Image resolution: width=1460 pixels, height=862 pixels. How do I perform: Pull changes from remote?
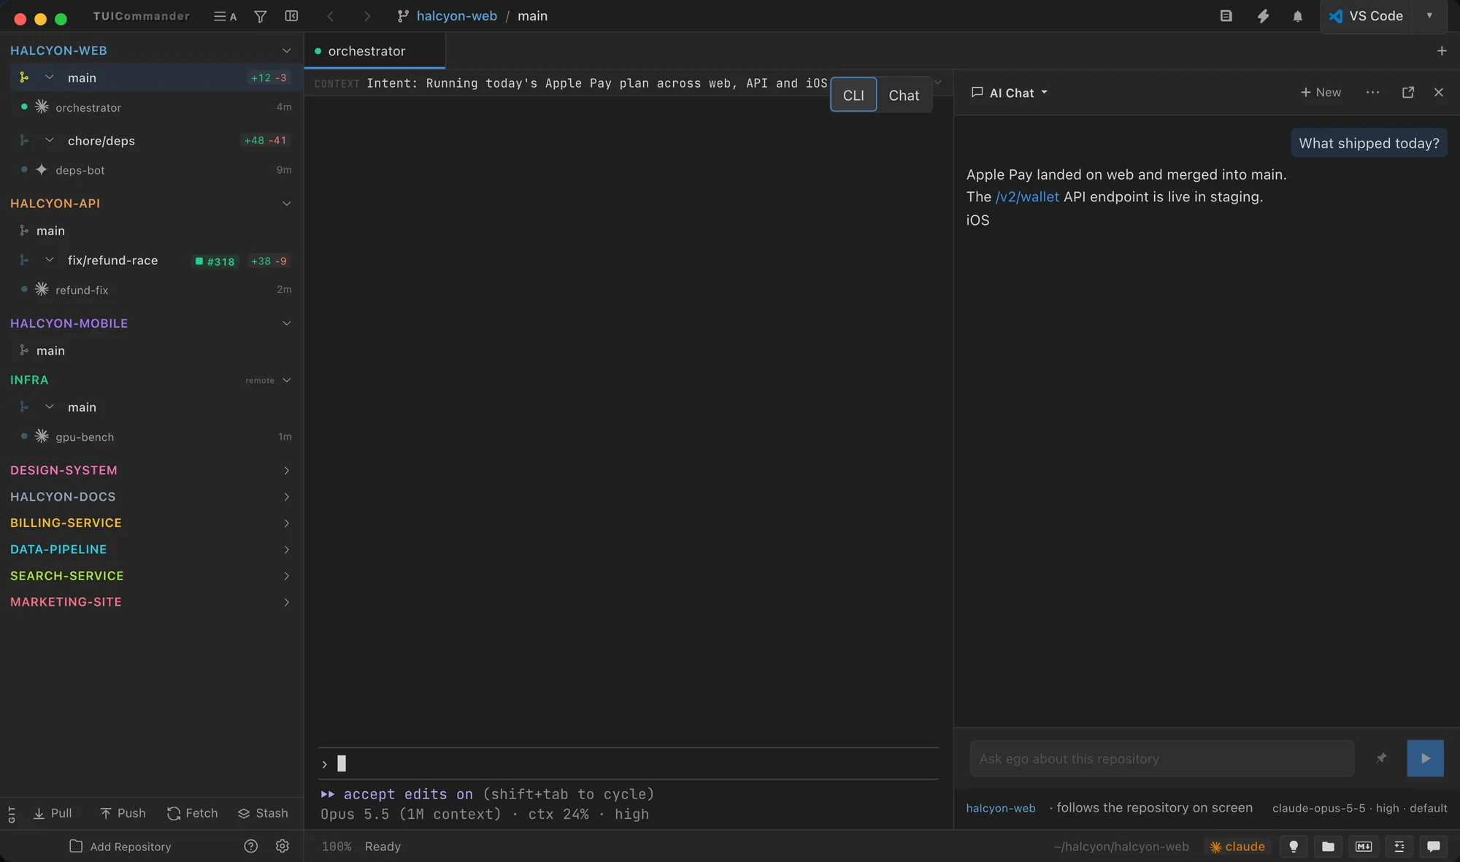53,813
